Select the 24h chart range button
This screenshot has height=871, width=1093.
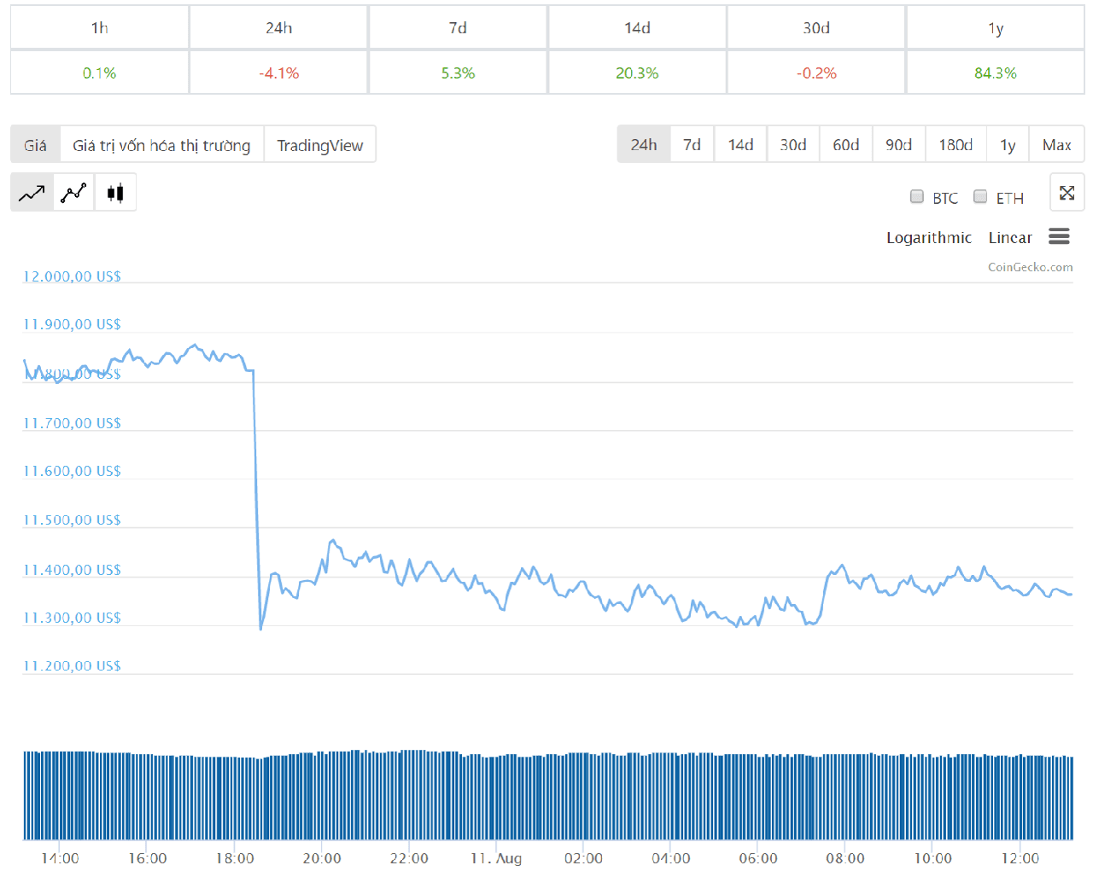(x=644, y=144)
